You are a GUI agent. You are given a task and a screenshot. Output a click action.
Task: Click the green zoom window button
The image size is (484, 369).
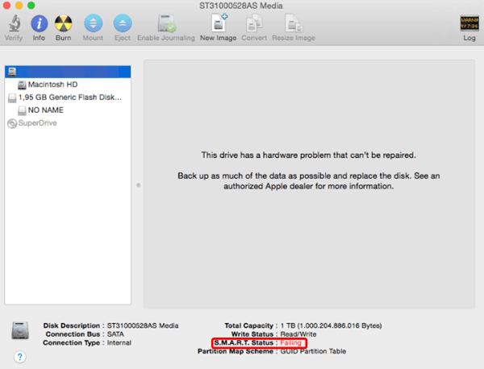point(31,6)
